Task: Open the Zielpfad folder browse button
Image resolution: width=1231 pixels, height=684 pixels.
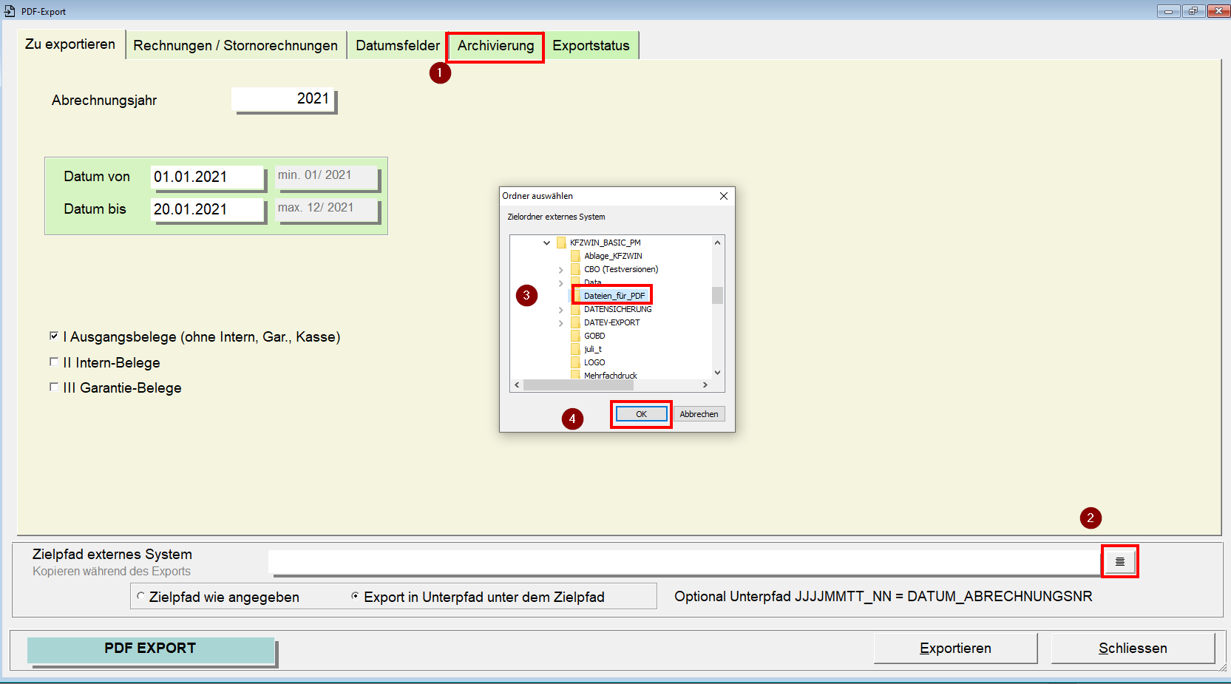Action: click(x=1119, y=561)
